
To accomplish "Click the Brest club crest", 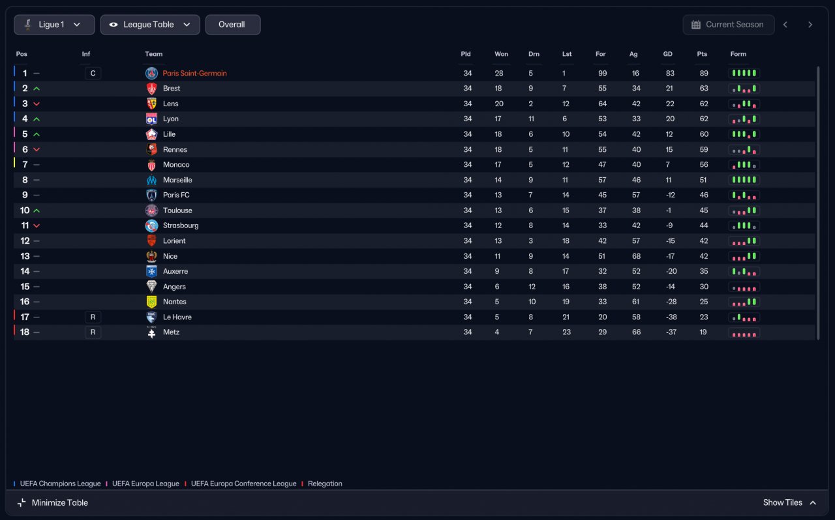I will [x=151, y=89].
